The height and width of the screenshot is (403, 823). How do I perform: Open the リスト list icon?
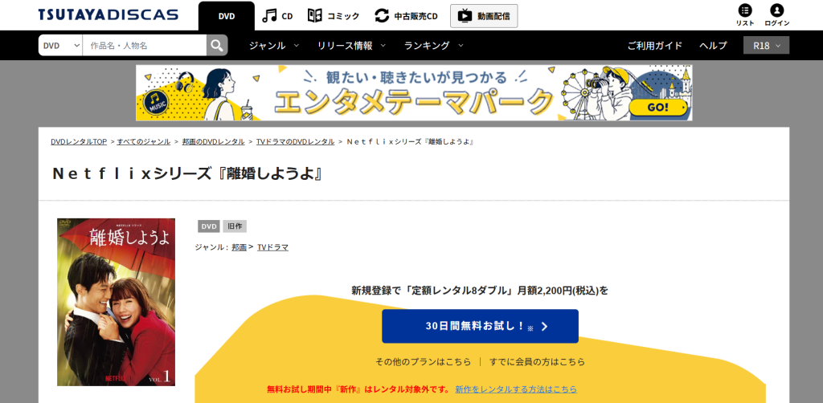[745, 10]
